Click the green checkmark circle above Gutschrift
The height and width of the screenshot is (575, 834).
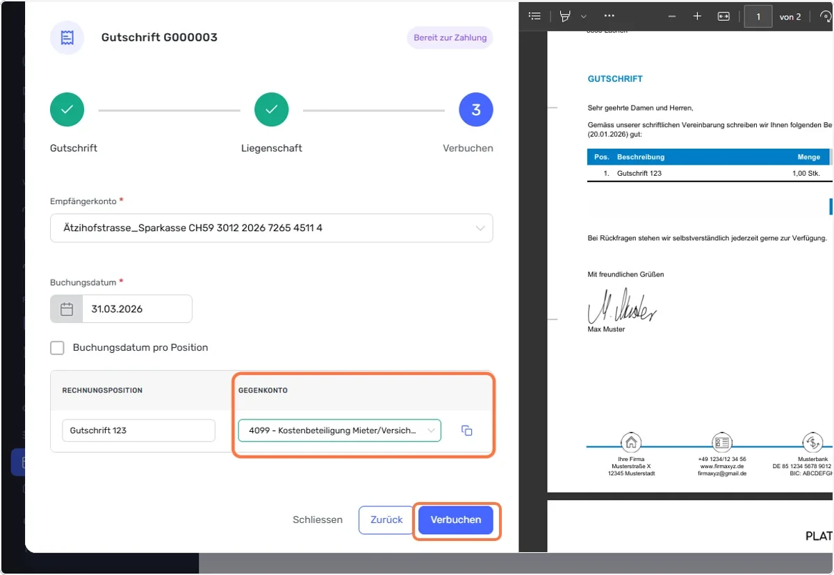[x=67, y=110]
